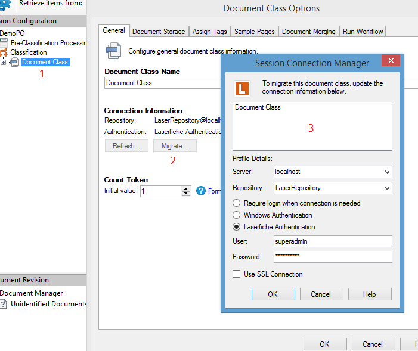Click the Document Manager entry
Viewport: 418px width, 351px height.
coord(31,293)
